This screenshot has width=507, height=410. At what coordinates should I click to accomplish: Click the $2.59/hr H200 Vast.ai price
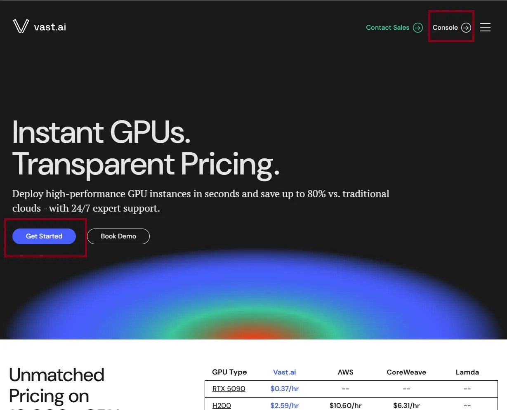click(x=285, y=405)
